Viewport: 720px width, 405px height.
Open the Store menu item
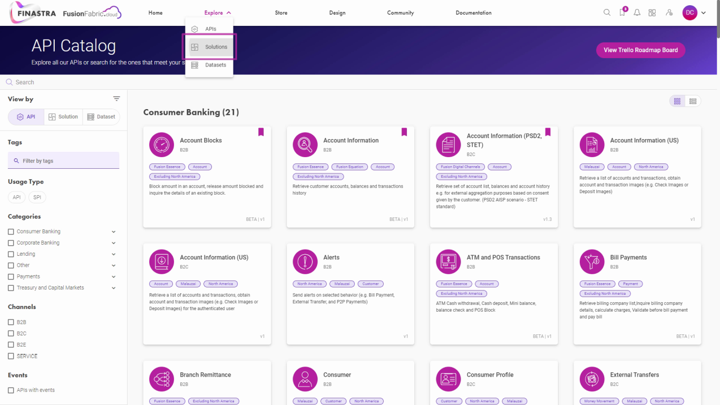281,13
